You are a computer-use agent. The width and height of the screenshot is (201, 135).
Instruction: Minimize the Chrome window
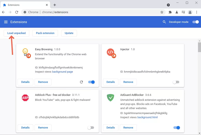click(177, 3)
